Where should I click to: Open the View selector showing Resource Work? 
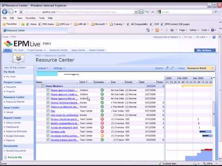coord(200,68)
